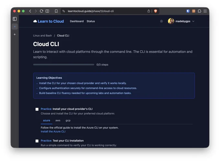Click the 0/3 steps progress bar
This screenshot has width=220, height=162.
pos(64,64)
